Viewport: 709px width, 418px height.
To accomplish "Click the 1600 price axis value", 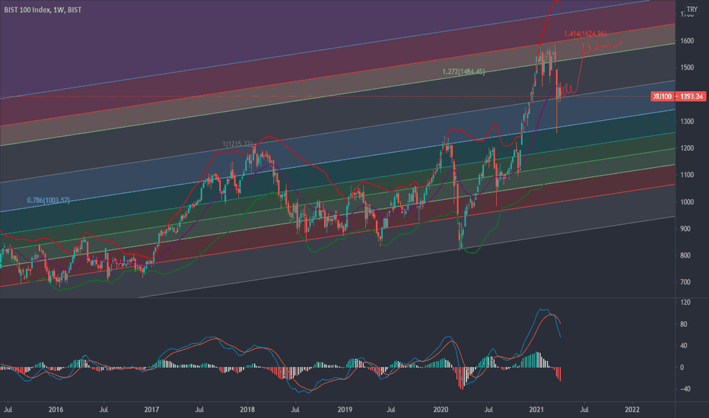I will 687,41.
